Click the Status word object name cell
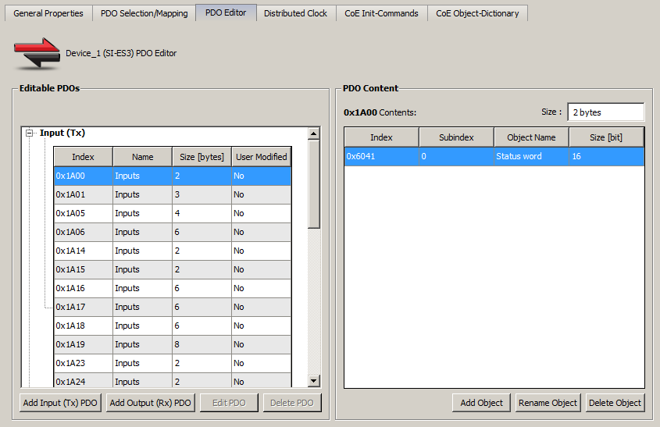The image size is (660, 427). (x=532, y=156)
